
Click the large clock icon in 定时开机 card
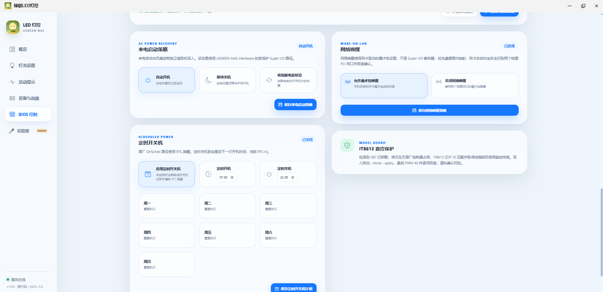209,174
